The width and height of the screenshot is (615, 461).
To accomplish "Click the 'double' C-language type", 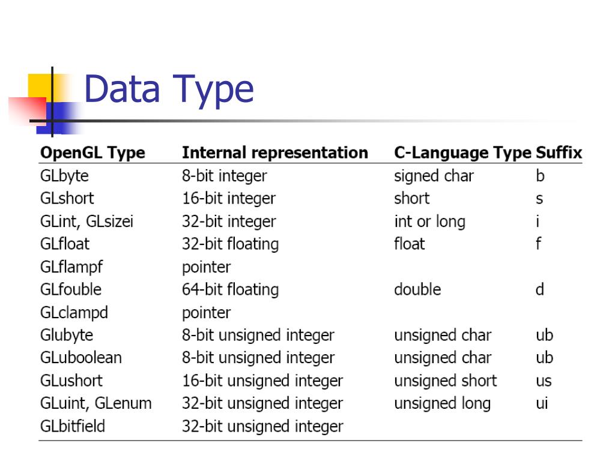I will point(418,290).
